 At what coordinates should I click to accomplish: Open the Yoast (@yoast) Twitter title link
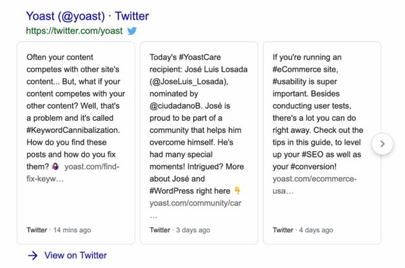[87, 16]
